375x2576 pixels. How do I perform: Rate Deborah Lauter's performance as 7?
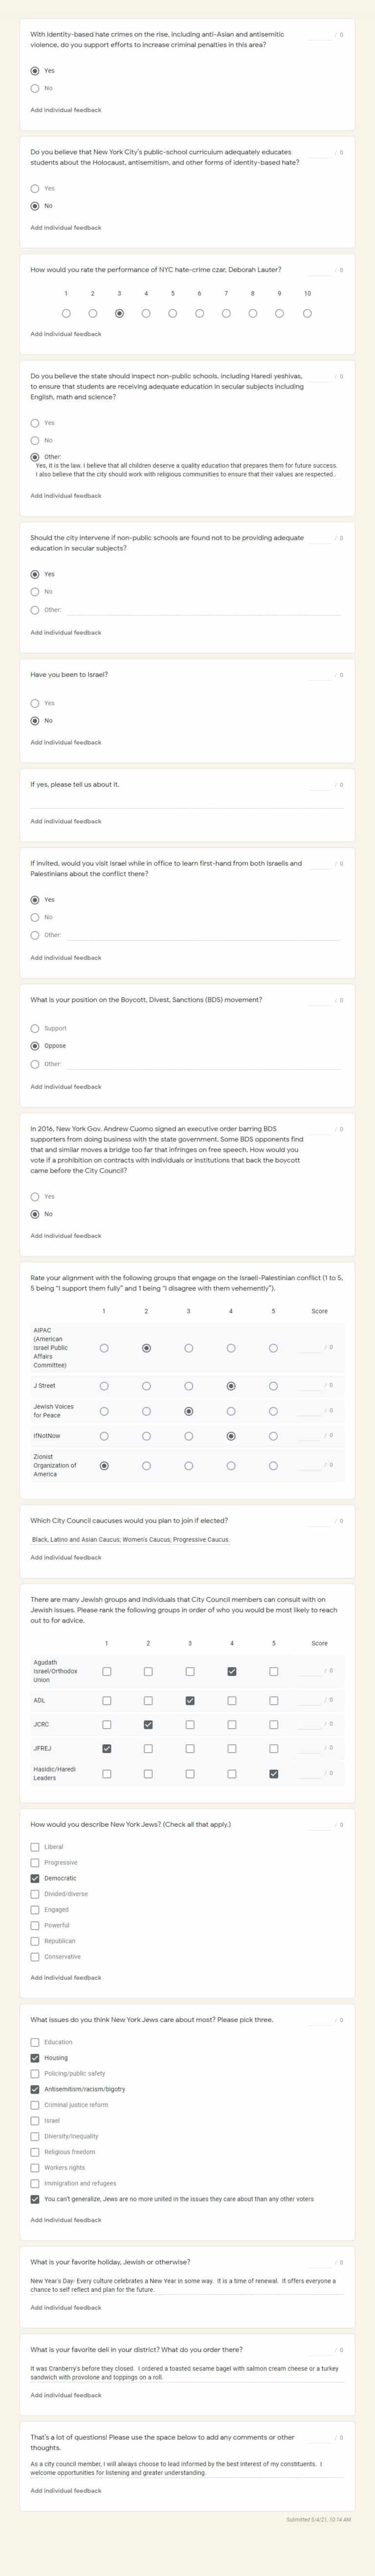[x=226, y=313]
